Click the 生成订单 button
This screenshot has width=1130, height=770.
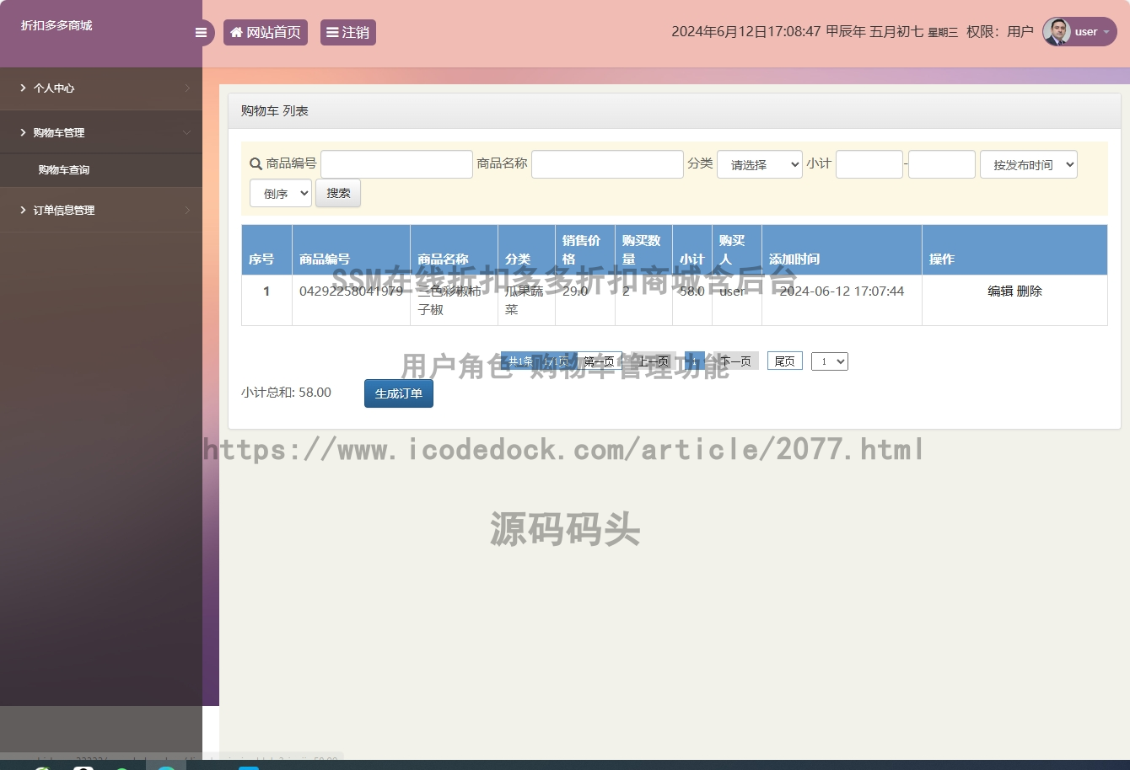click(x=399, y=393)
